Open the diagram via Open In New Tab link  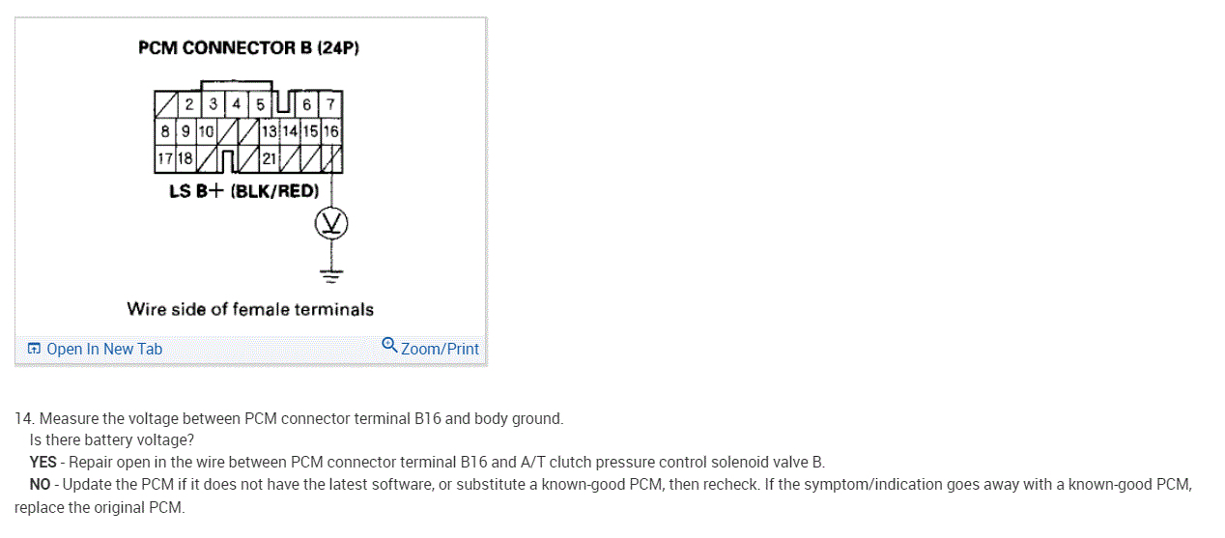coord(104,349)
